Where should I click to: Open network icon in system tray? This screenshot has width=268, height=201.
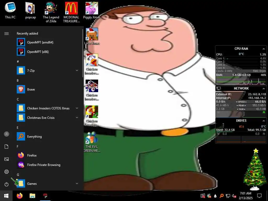pyautogui.click(x=228, y=196)
